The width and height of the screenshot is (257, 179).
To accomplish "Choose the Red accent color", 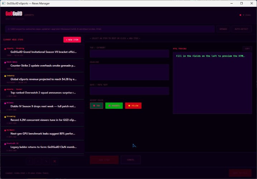I will coord(96,106).
